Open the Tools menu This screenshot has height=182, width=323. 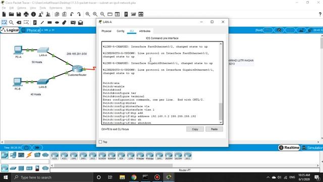click(x=42, y=8)
